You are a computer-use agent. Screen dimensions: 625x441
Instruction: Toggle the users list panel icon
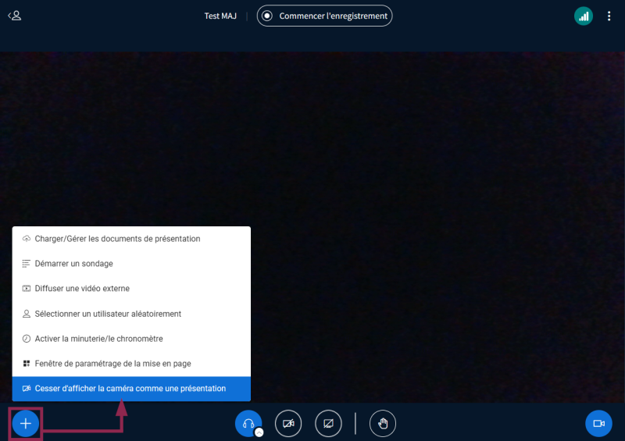point(14,16)
